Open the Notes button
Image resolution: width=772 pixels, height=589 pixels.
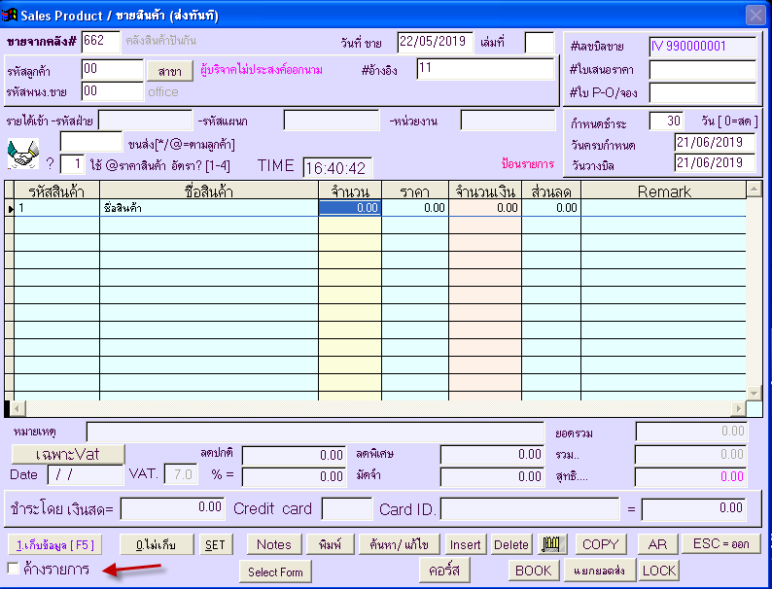click(273, 544)
